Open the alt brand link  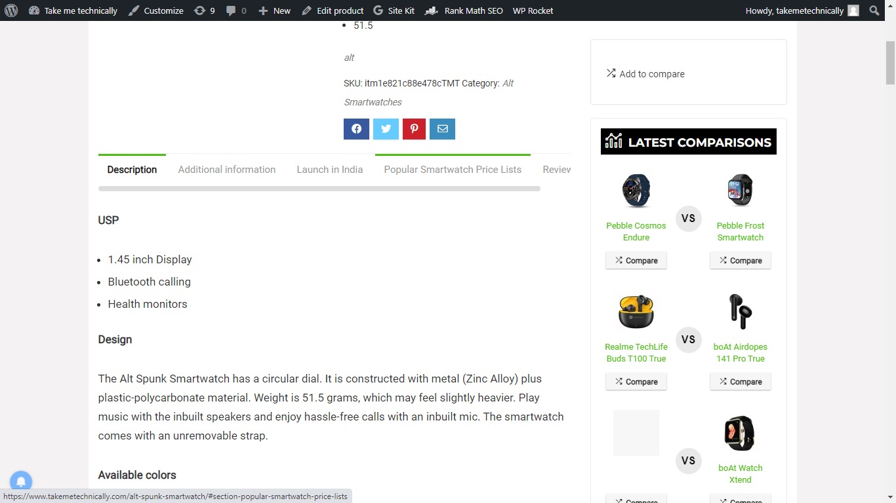pyautogui.click(x=349, y=58)
